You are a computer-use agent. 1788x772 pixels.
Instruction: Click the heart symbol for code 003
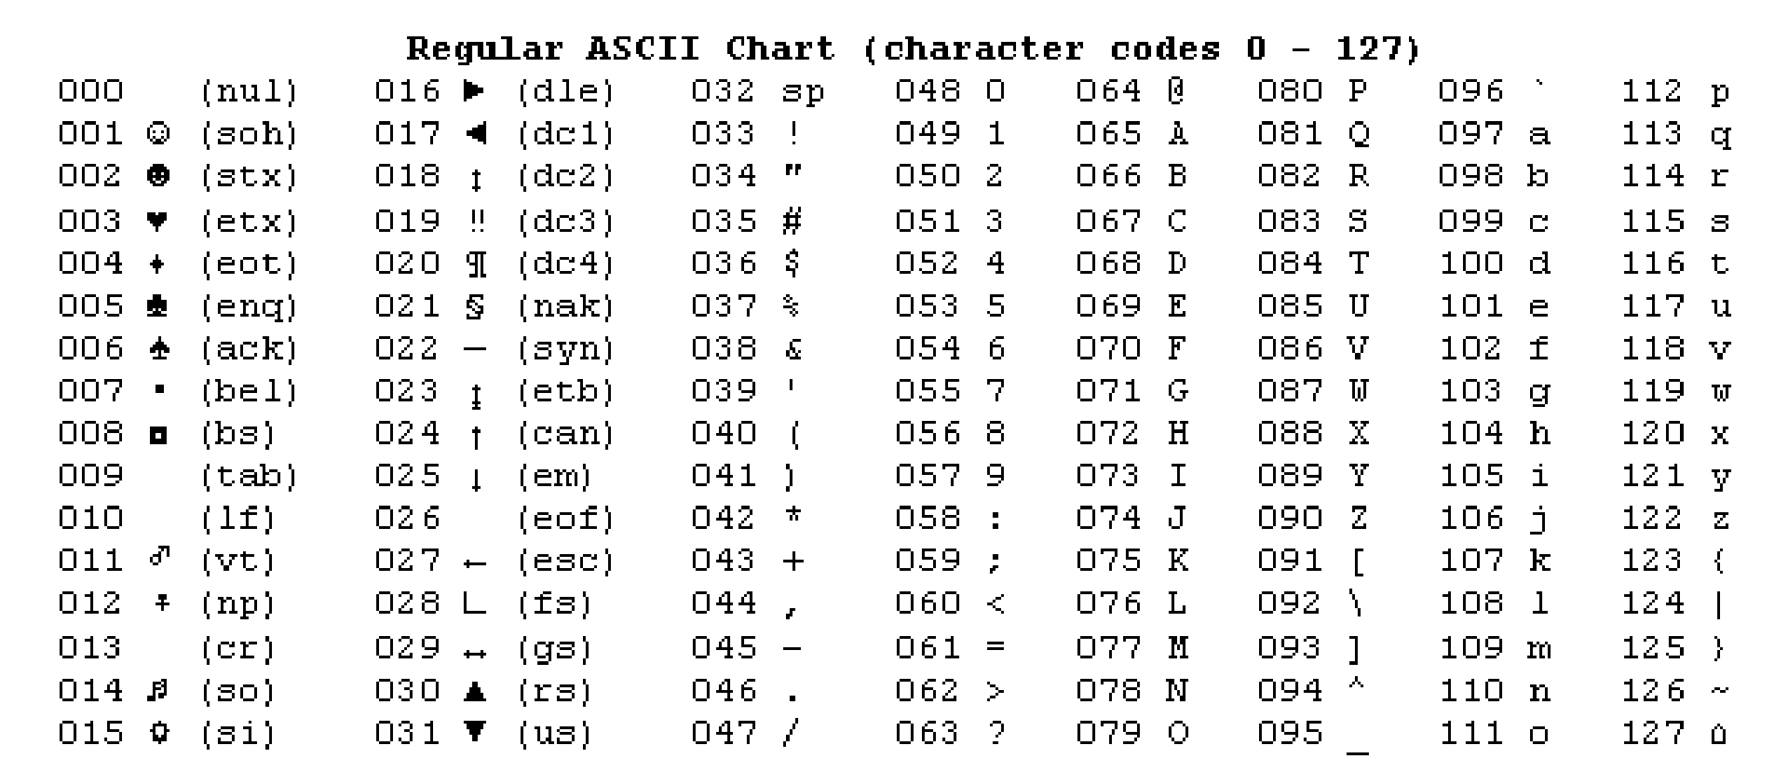157,221
